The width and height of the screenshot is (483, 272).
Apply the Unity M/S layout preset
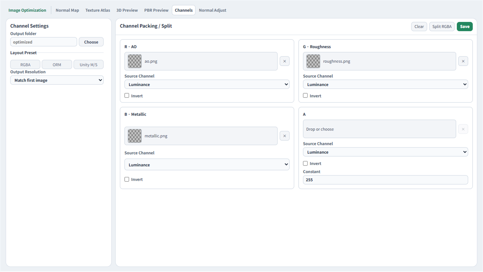point(88,65)
